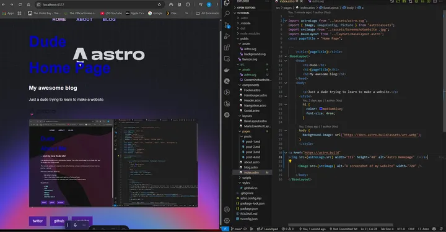Open the Accounts icon in activity bar
Screen dimensions: 446x232
[227, 210]
